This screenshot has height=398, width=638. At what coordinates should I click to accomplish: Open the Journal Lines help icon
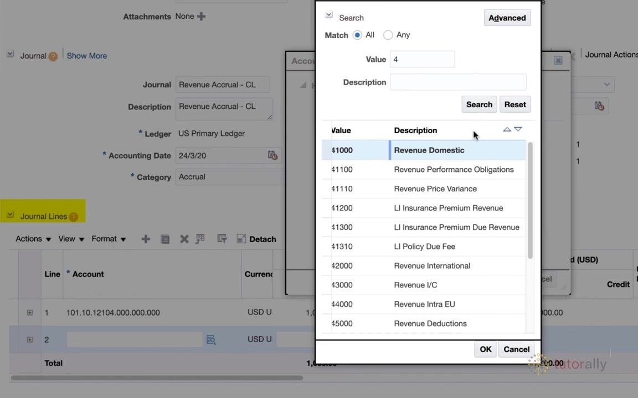click(x=74, y=217)
